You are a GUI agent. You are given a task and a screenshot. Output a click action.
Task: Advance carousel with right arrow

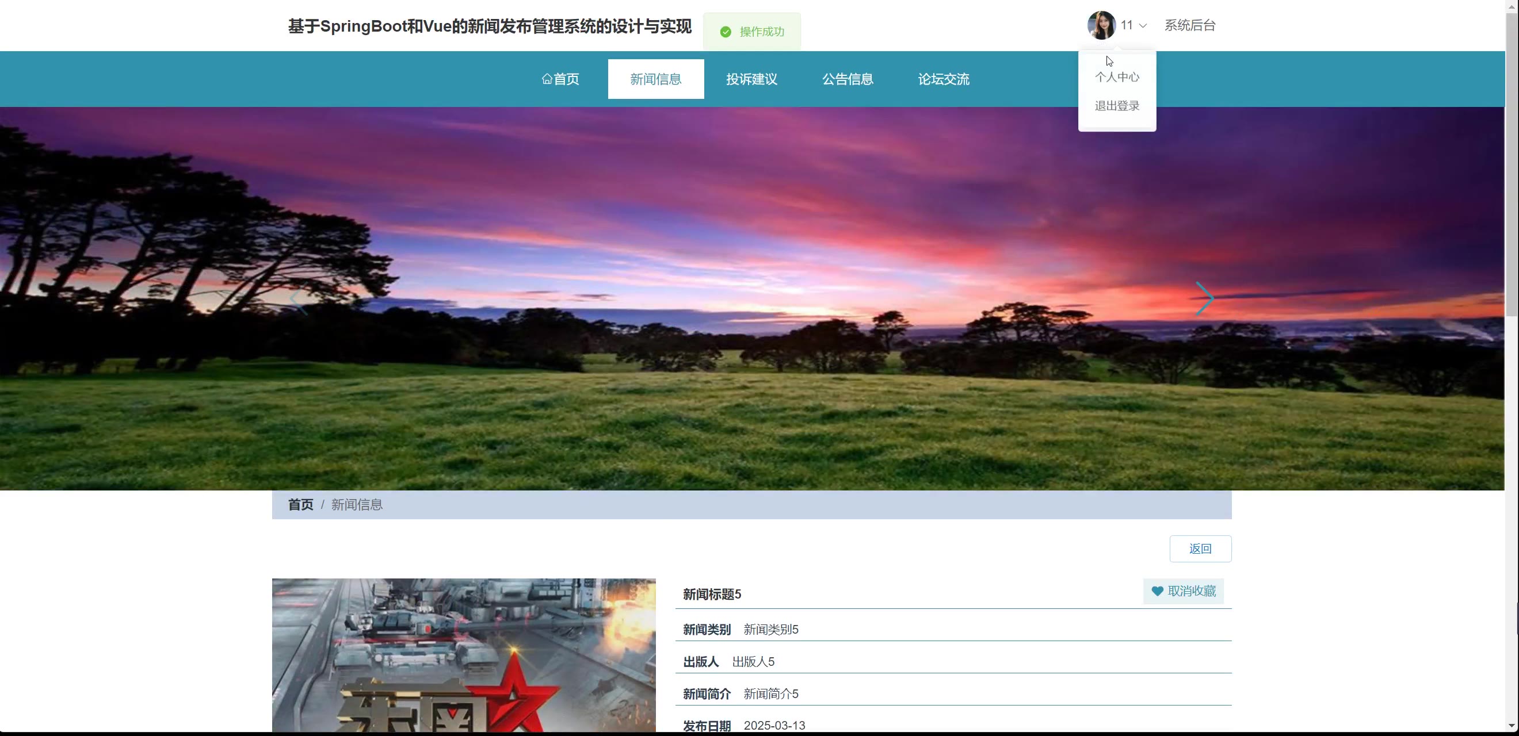(x=1204, y=299)
